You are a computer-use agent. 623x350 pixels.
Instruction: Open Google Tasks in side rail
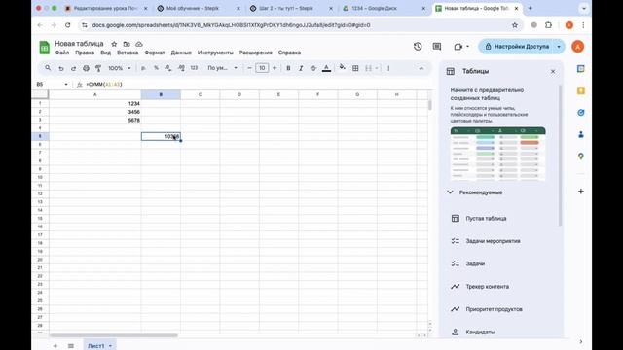(x=581, y=113)
